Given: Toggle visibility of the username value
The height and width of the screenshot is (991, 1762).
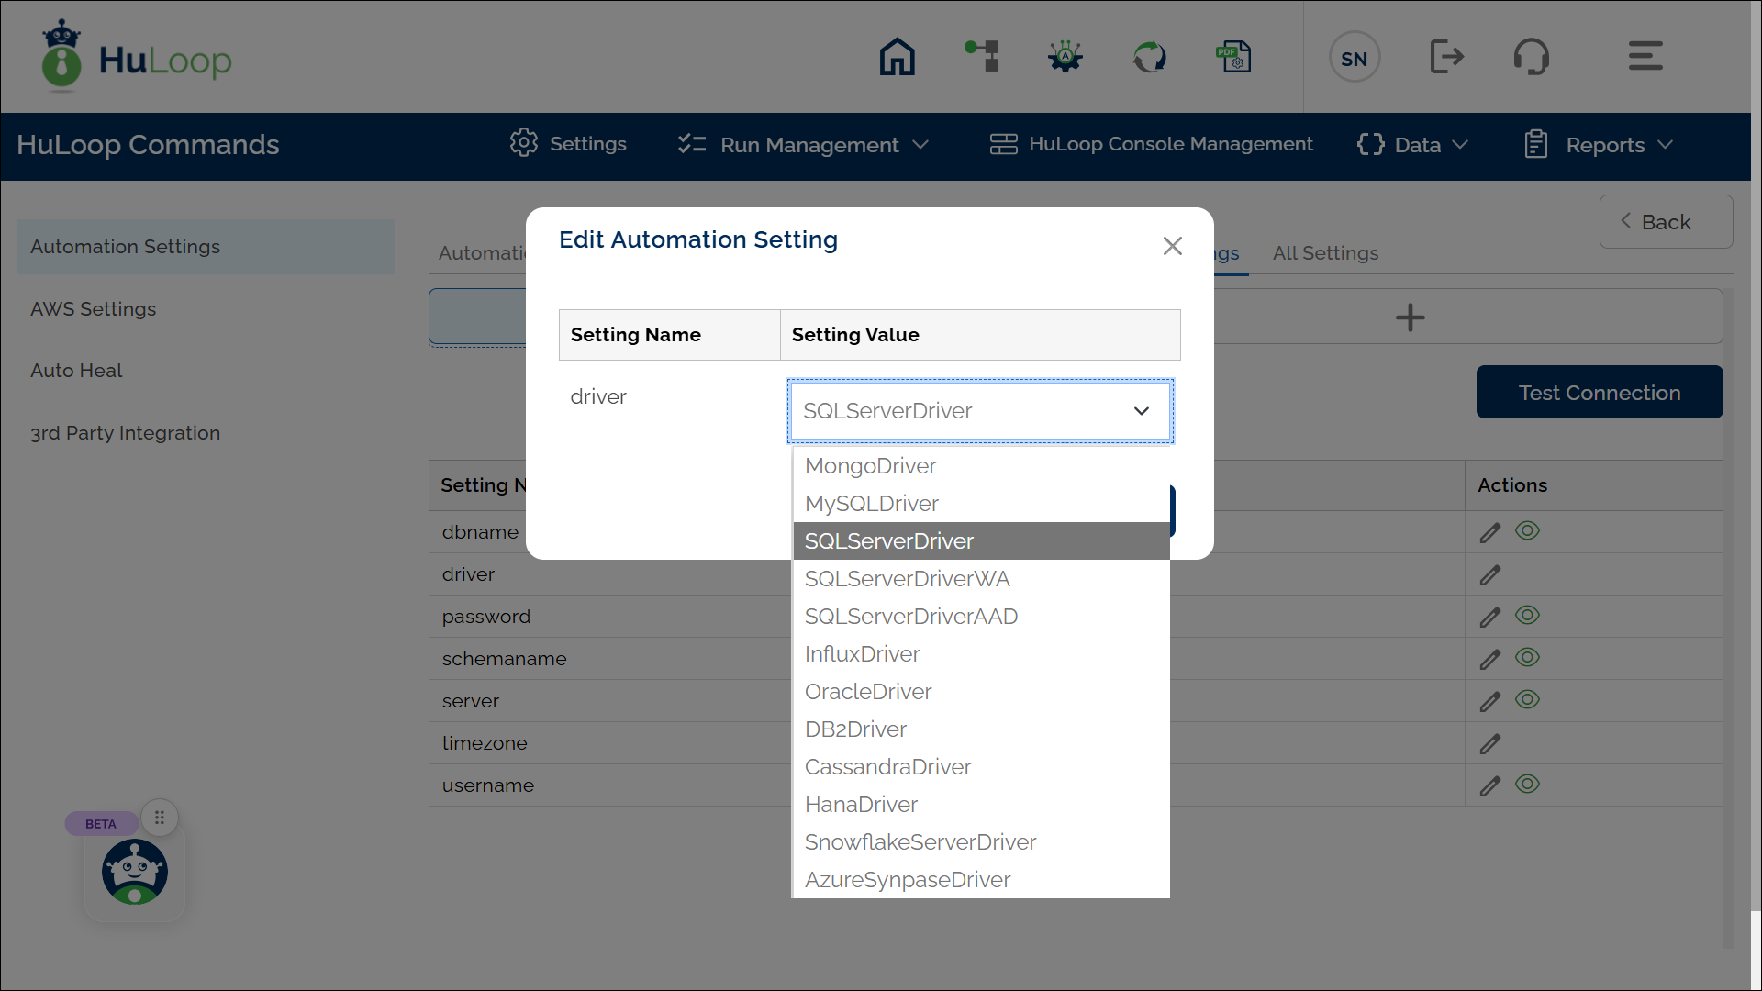Looking at the screenshot, I should (1527, 785).
